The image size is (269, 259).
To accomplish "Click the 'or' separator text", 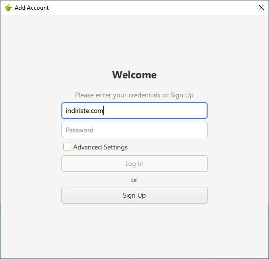I will pos(134,180).
